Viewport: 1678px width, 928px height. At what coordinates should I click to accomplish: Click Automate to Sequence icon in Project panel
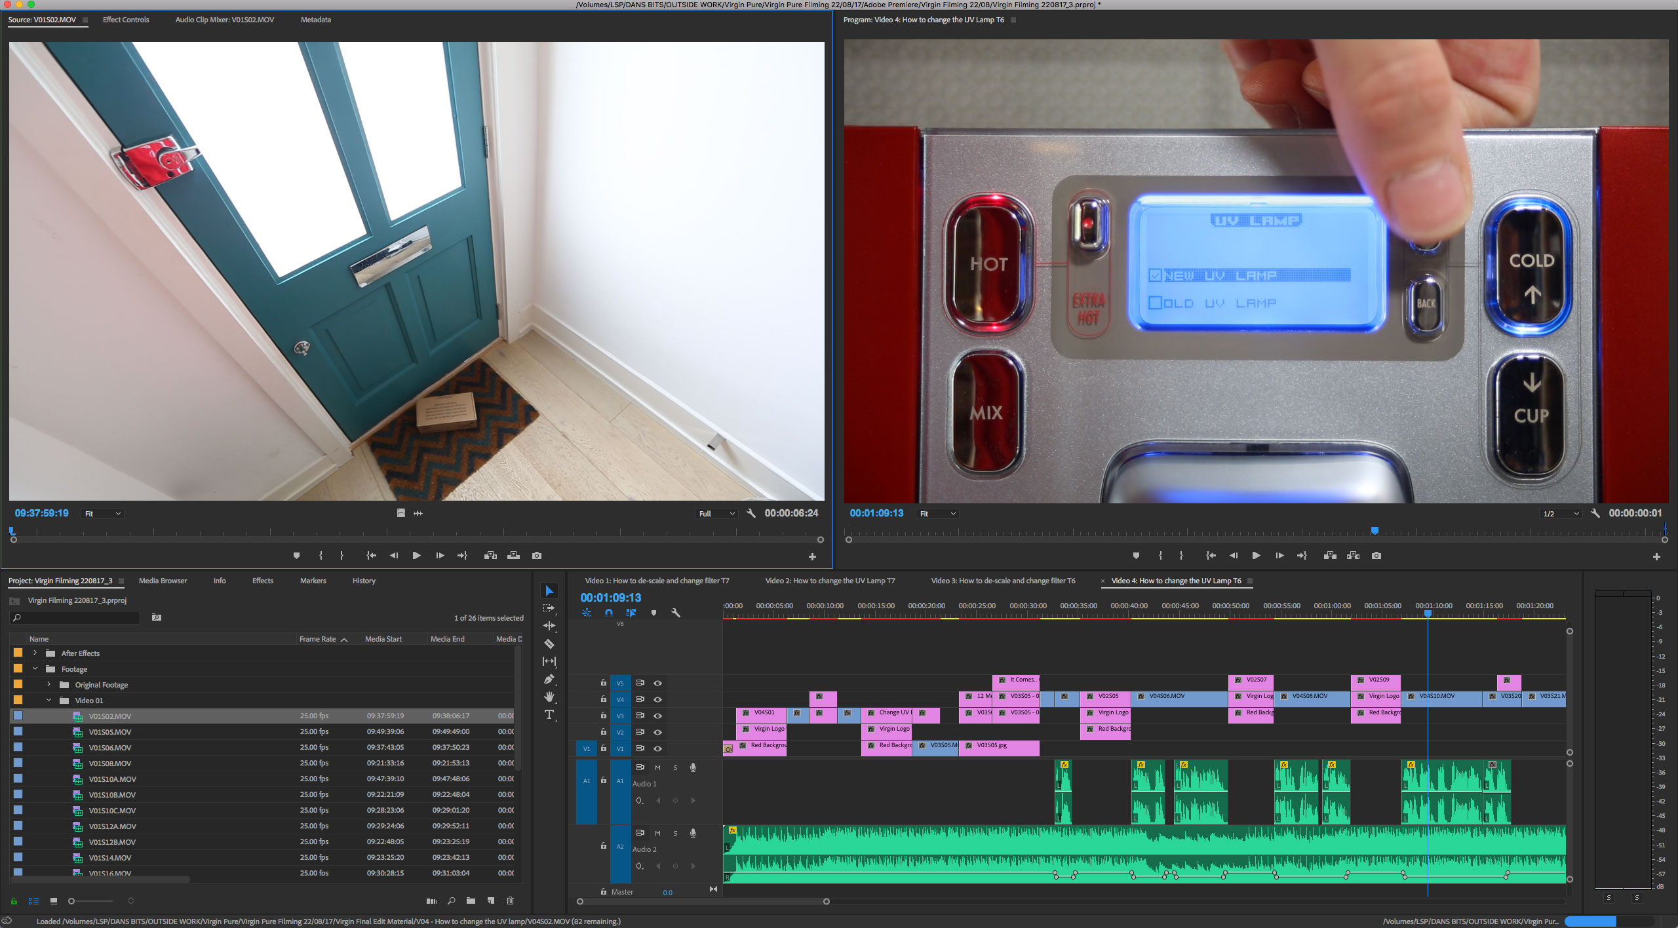(x=431, y=901)
